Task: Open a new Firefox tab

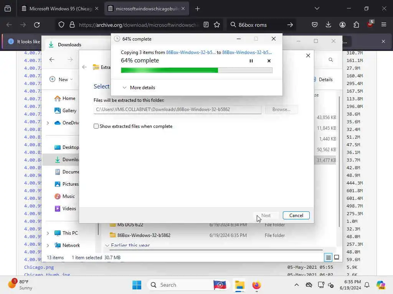Action: click(197, 9)
